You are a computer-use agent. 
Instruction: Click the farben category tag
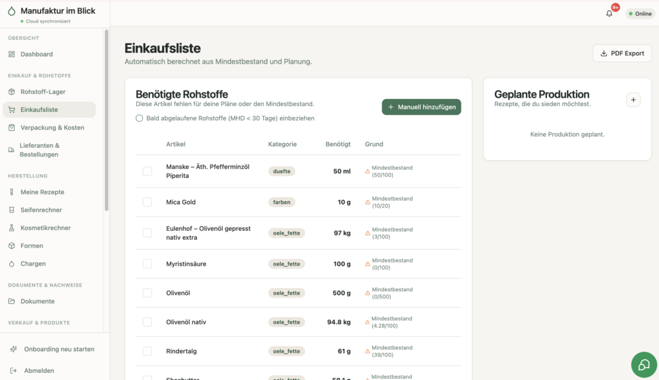[282, 202]
